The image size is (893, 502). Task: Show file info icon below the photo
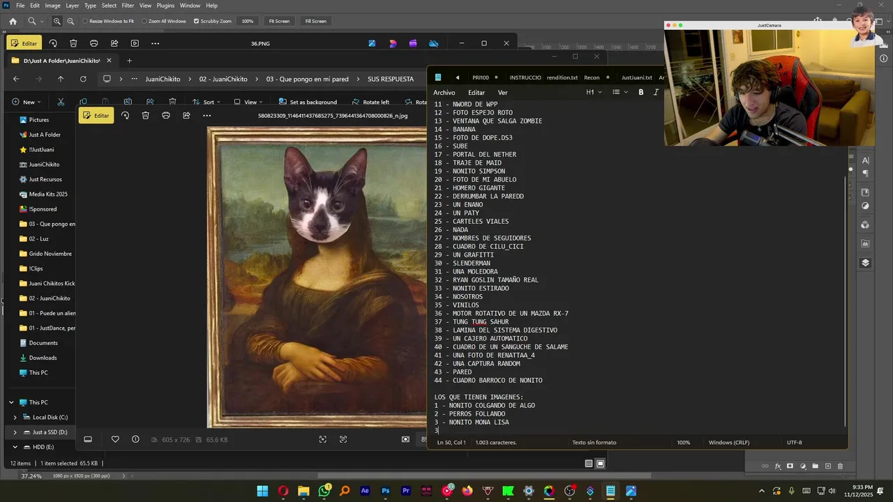(x=135, y=439)
